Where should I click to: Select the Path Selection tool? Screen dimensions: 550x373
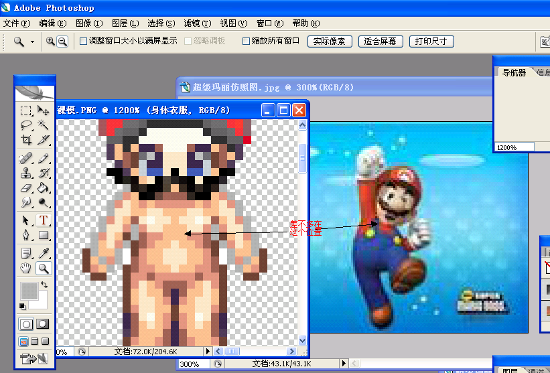coord(25,220)
